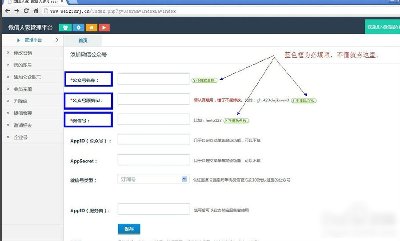This screenshot has width=400, height=241.
Task: Click the browser forward arrow
Action: 16,11
